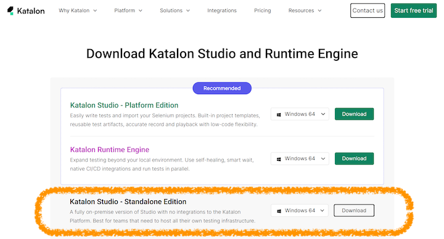Click the chevron next to Platform
444x239 pixels.
(141, 10)
